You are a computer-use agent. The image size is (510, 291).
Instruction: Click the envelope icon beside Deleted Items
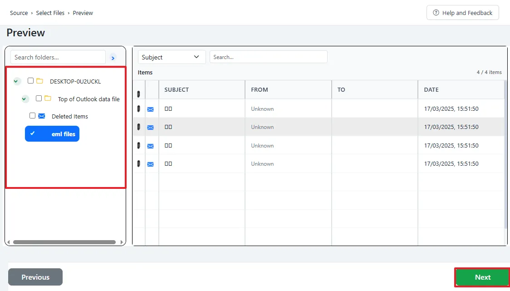(42, 116)
